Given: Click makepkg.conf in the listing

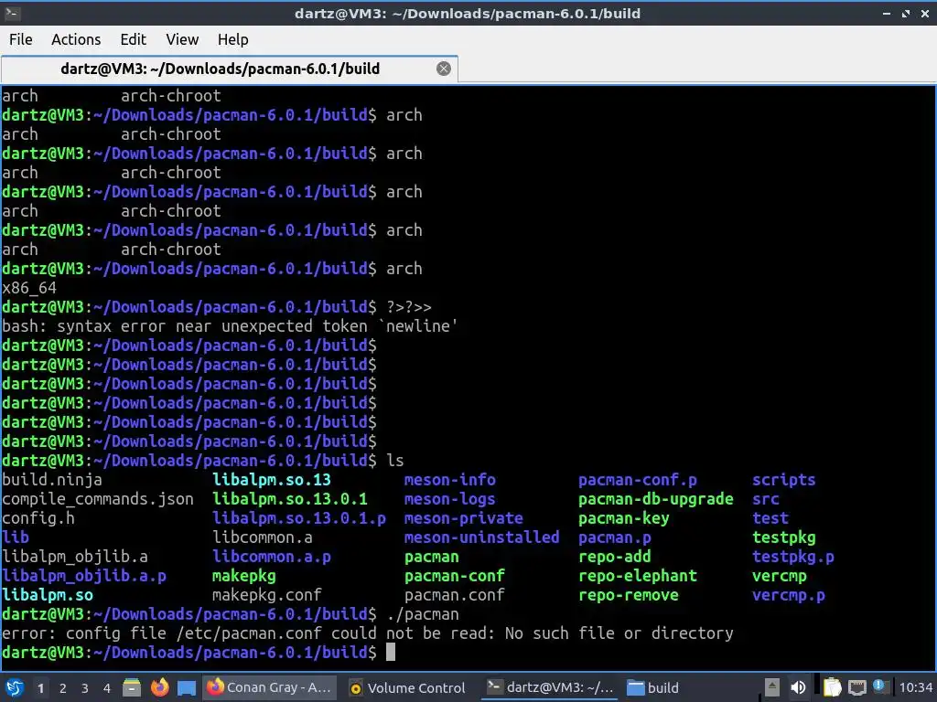Looking at the screenshot, I should (267, 595).
